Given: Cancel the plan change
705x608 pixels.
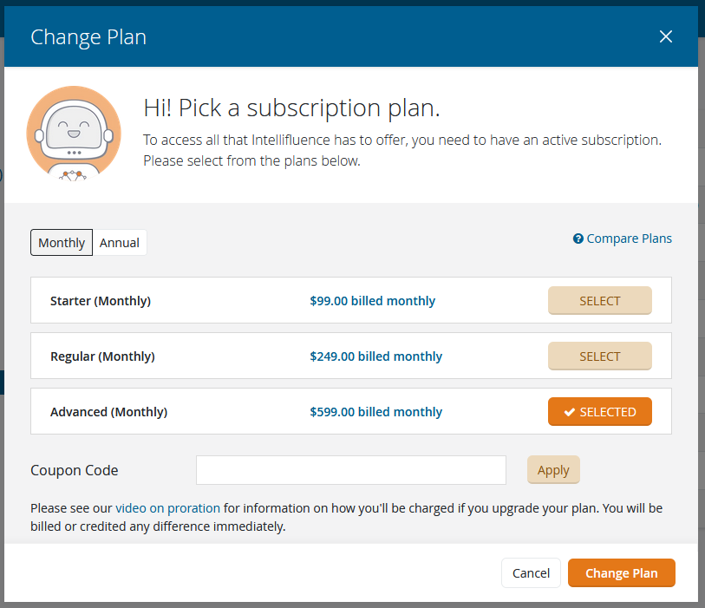Looking at the screenshot, I should (531, 573).
